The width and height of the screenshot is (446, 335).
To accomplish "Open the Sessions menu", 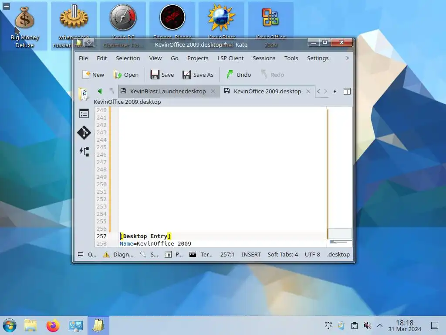I will click(x=264, y=58).
